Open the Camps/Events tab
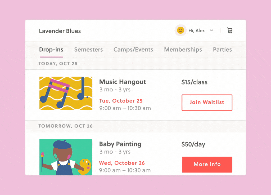 pos(133,50)
